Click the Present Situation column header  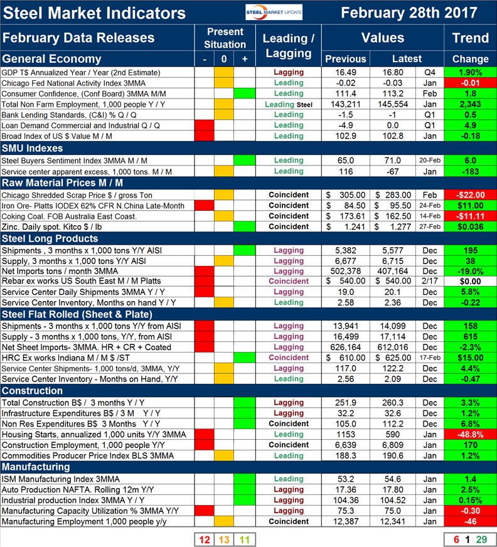coord(224,38)
